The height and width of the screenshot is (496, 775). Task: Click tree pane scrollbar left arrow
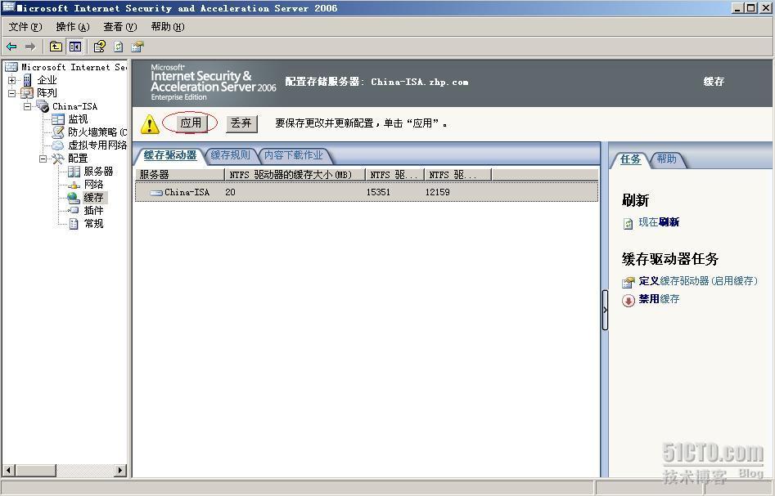(9, 471)
